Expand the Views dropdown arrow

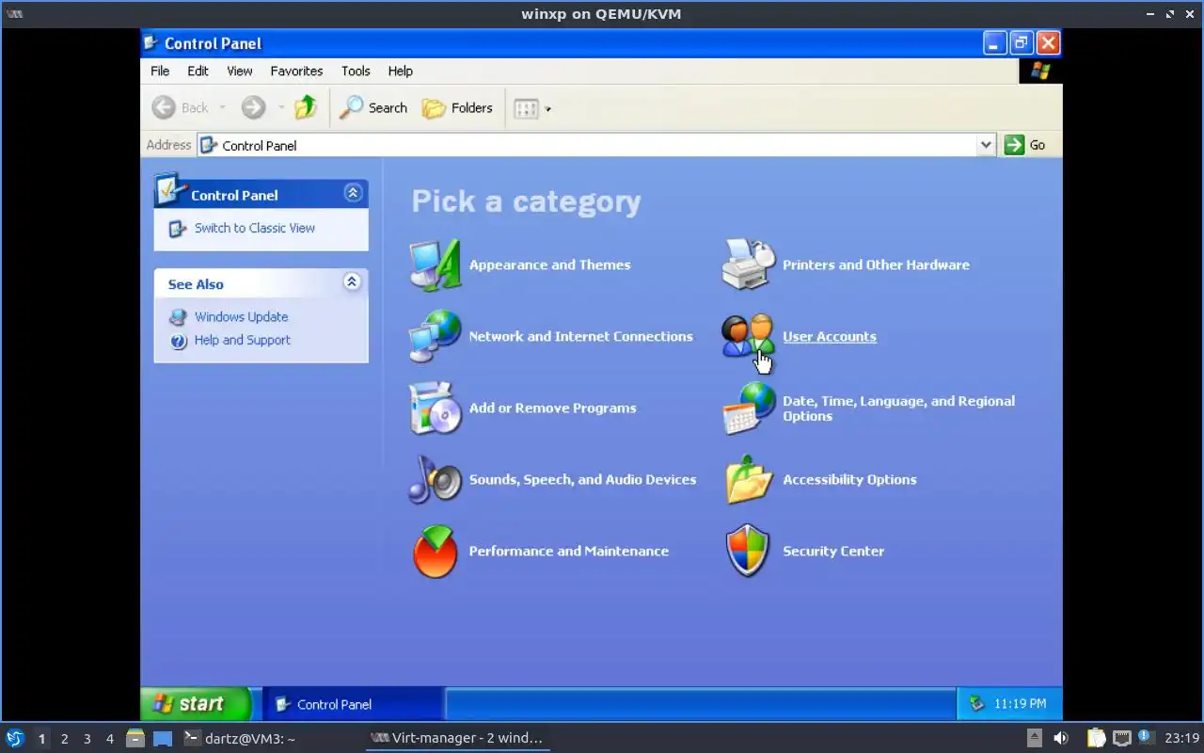point(548,109)
